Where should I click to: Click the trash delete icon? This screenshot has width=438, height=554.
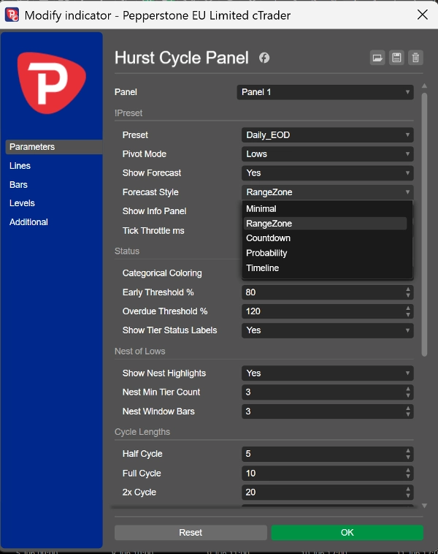(x=415, y=58)
